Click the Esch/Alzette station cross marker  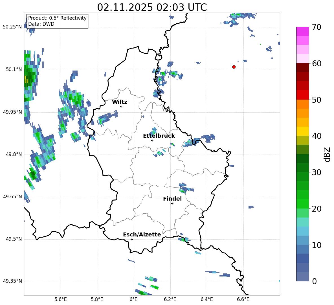click(132, 239)
